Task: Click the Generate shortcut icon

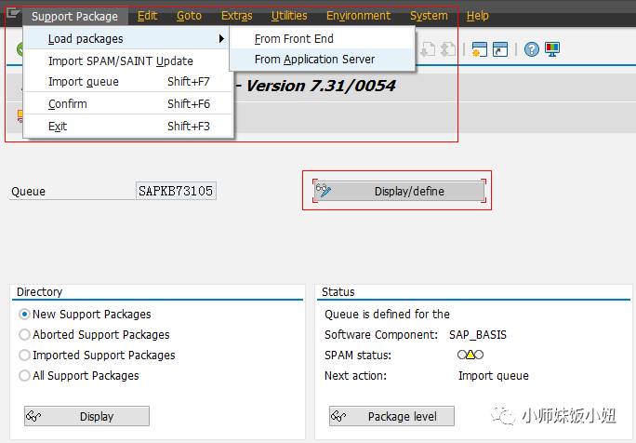Action: coord(500,49)
